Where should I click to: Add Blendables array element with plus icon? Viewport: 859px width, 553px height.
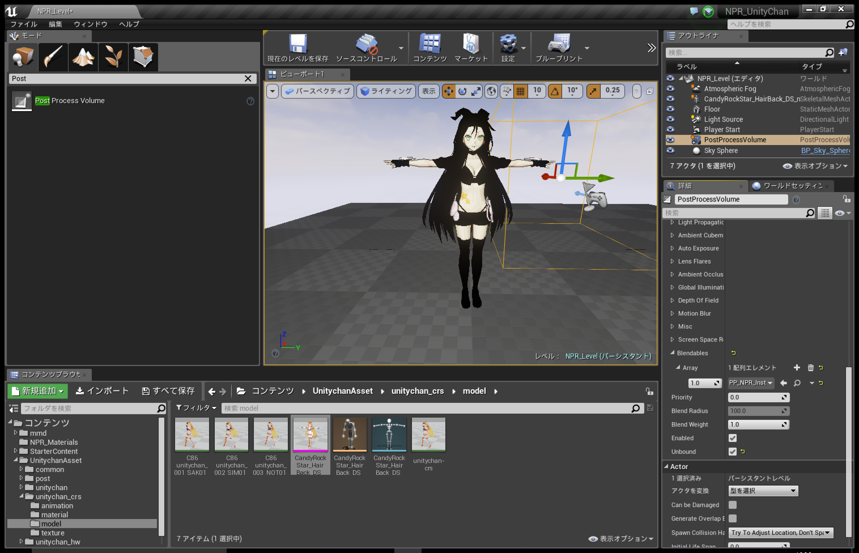(797, 367)
